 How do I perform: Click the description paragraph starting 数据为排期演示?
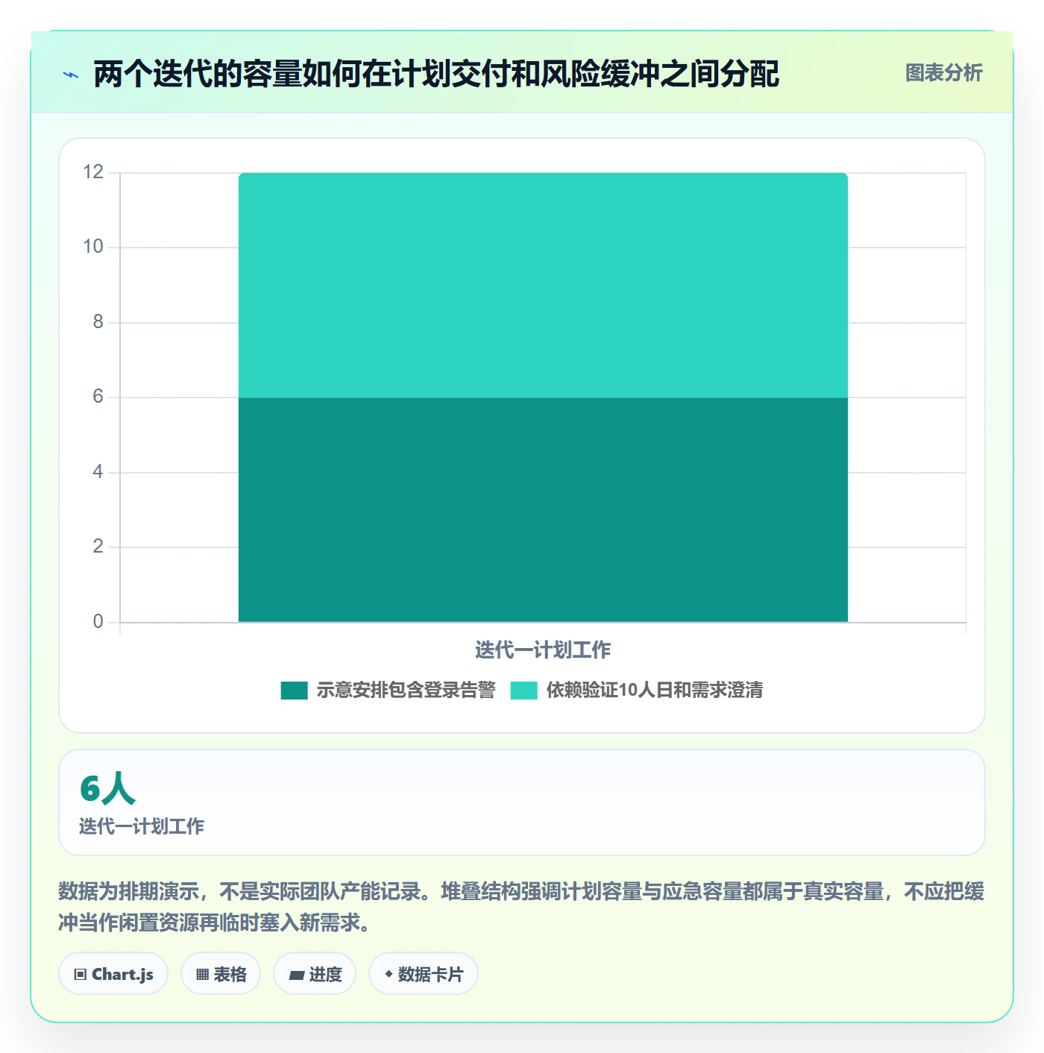tap(521, 907)
